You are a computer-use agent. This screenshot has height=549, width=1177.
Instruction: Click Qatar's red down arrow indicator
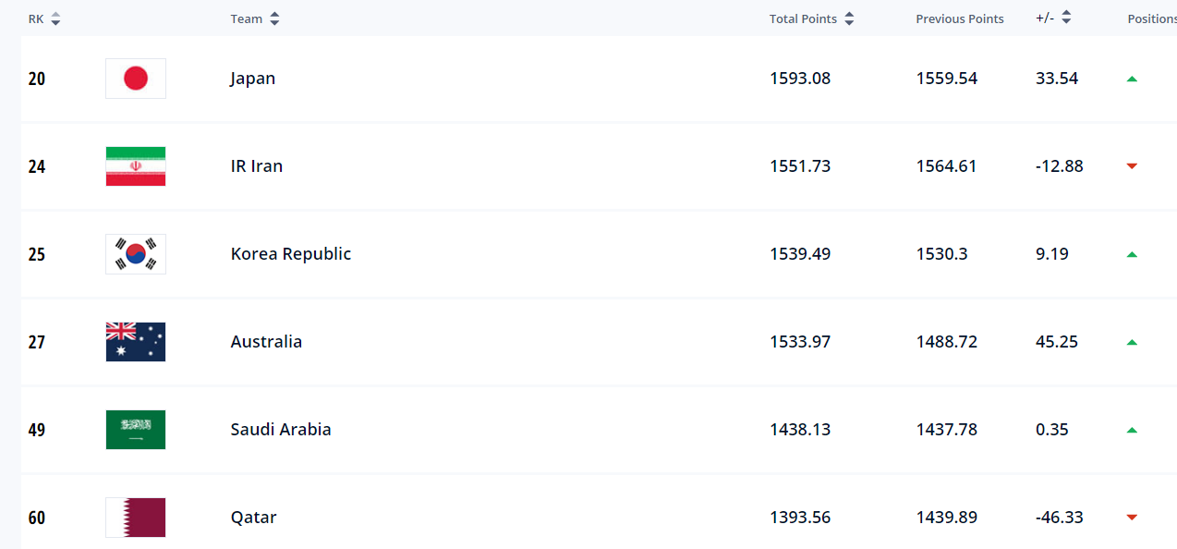coord(1132,518)
